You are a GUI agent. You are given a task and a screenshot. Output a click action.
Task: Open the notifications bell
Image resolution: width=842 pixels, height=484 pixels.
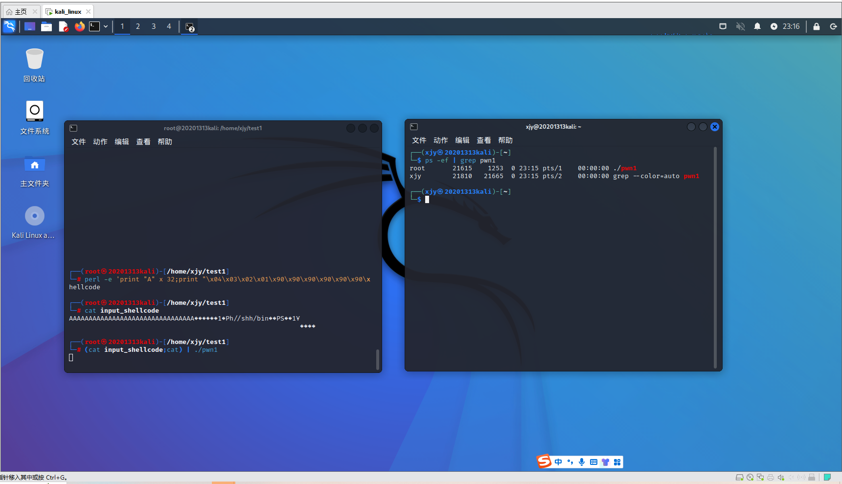pos(757,26)
